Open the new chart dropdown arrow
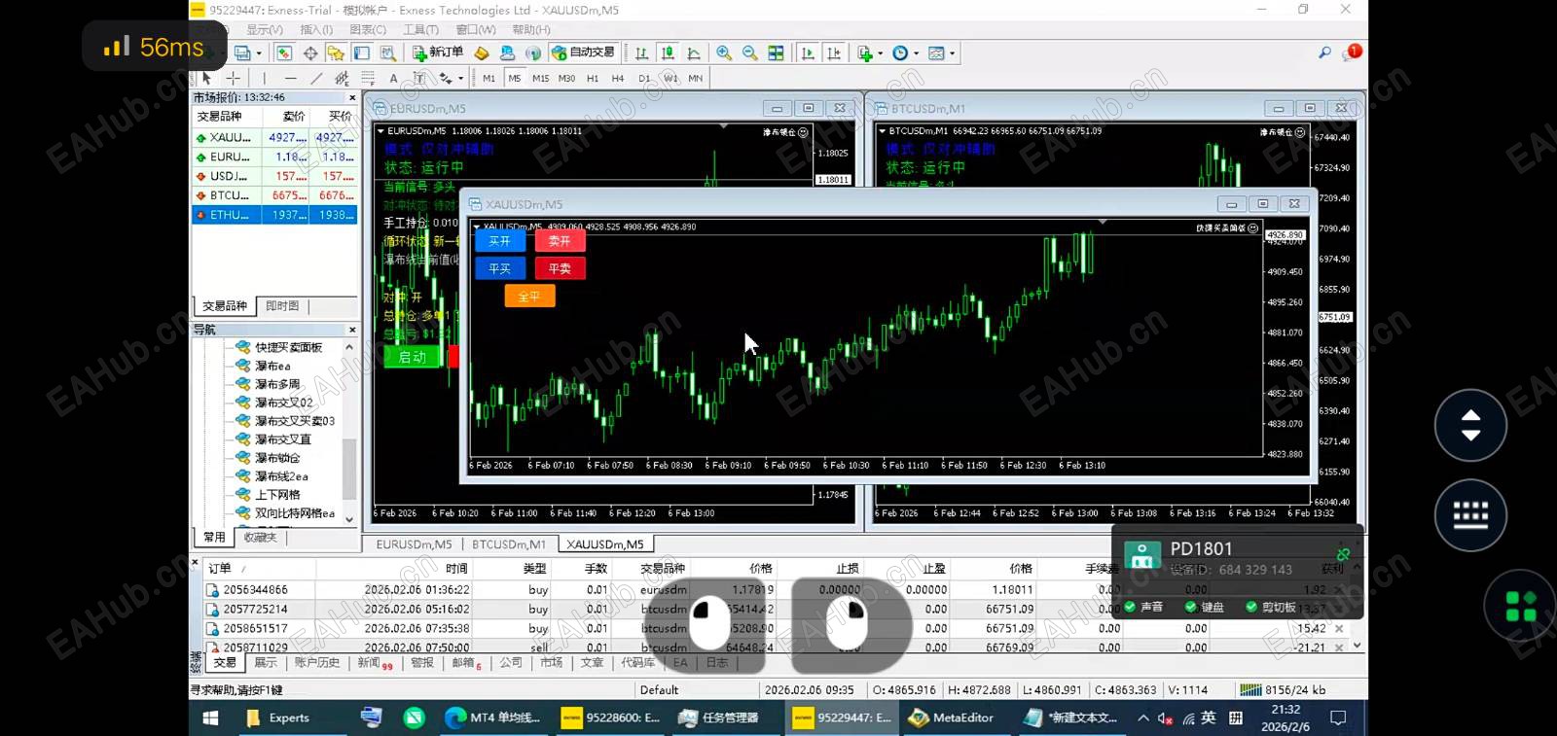 point(258,53)
